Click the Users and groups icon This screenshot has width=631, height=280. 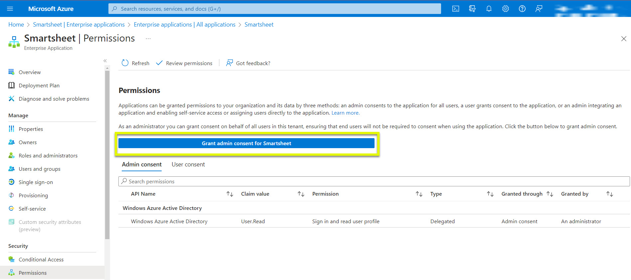pyautogui.click(x=11, y=169)
